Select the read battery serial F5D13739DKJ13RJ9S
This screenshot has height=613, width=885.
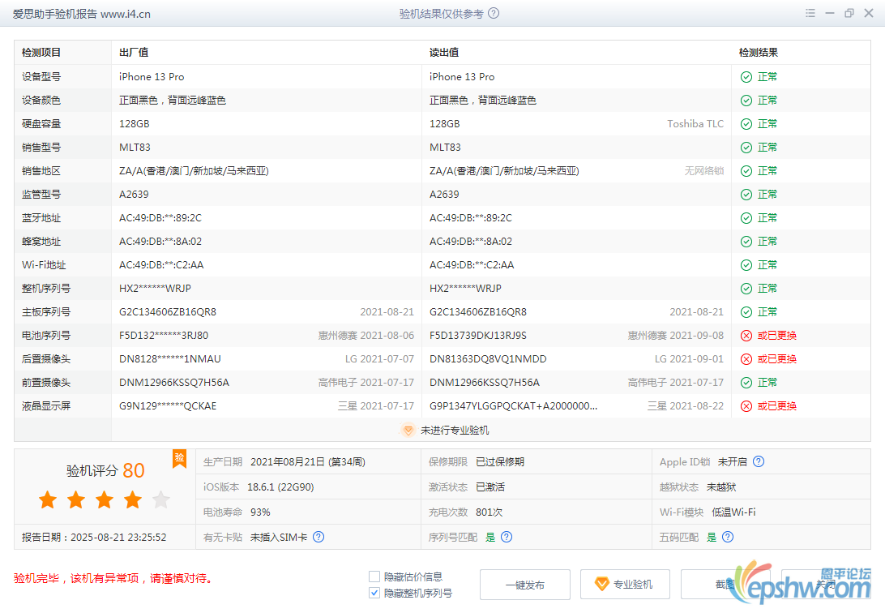(478, 336)
